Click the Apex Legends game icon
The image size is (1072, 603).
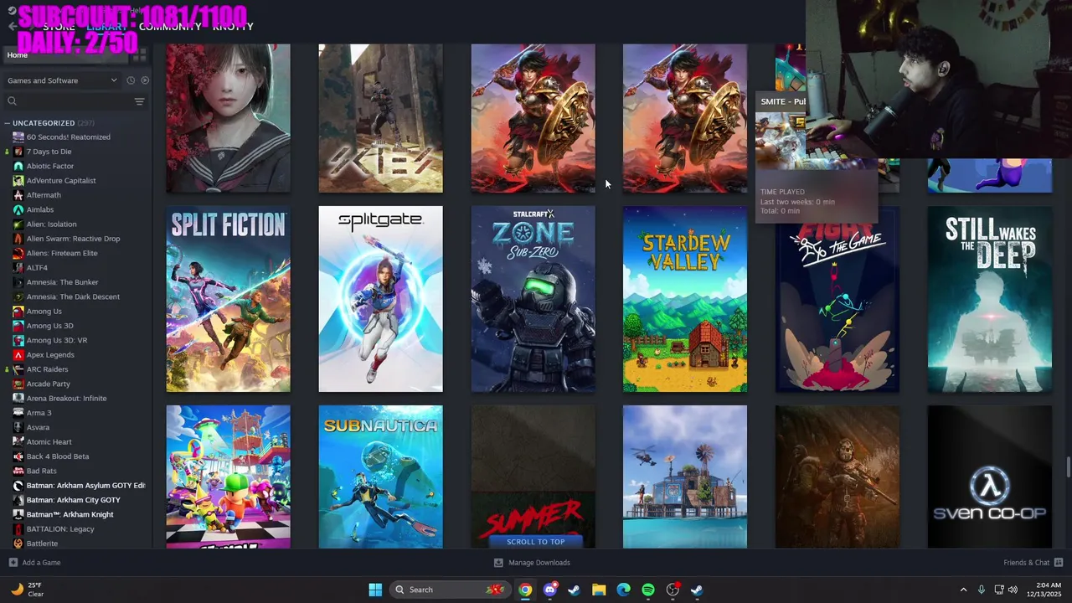tap(18, 355)
